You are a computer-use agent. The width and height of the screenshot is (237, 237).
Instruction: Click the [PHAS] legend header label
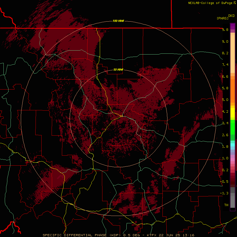(223, 18)
